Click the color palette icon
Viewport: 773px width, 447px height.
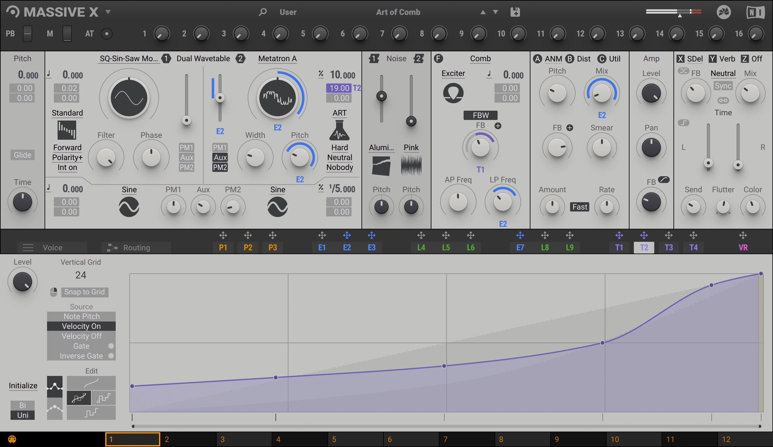(x=12, y=439)
